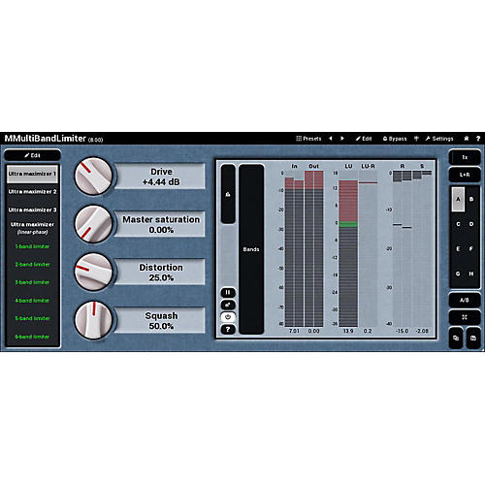The height and width of the screenshot is (485, 485).
Task: Open Edit in the top bar
Action: (364, 139)
